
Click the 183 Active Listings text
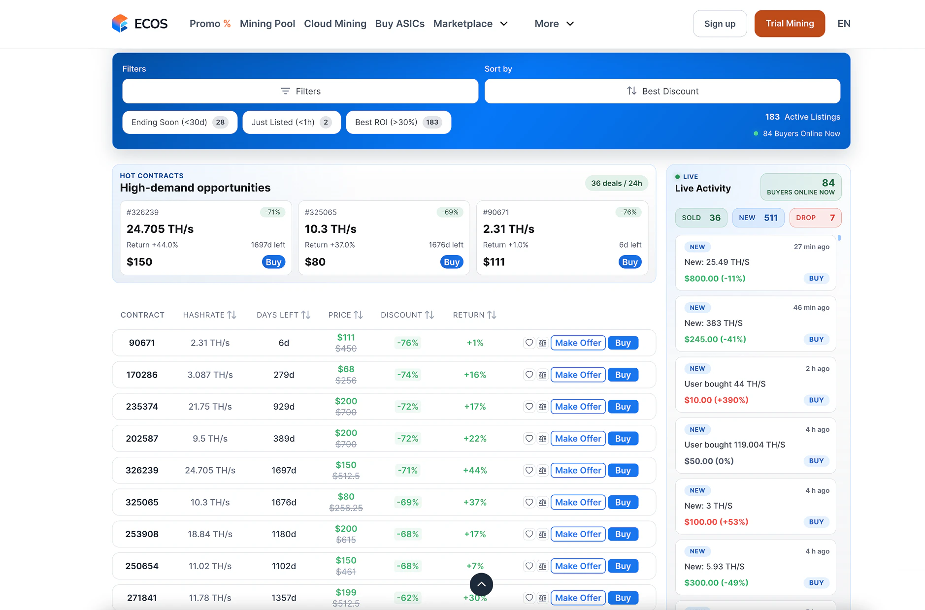(802, 117)
